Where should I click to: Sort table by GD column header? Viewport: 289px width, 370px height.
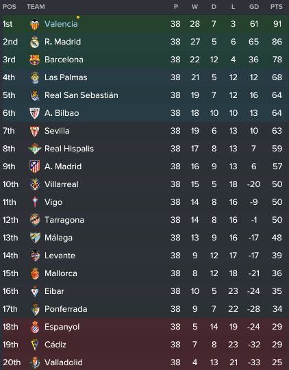(254, 7)
